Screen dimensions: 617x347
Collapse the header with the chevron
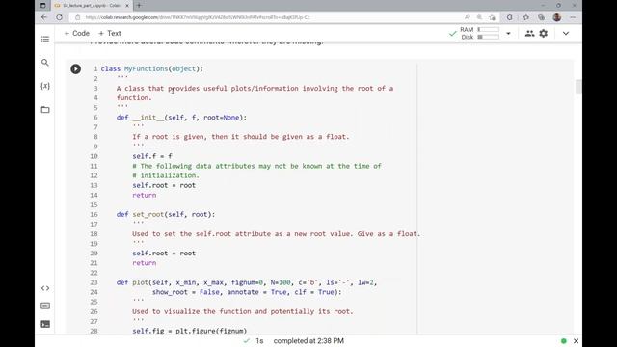click(x=566, y=34)
